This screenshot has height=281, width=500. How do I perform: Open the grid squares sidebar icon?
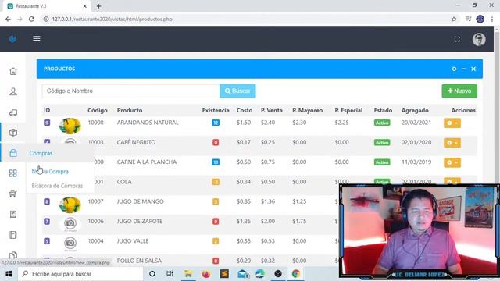click(13, 173)
